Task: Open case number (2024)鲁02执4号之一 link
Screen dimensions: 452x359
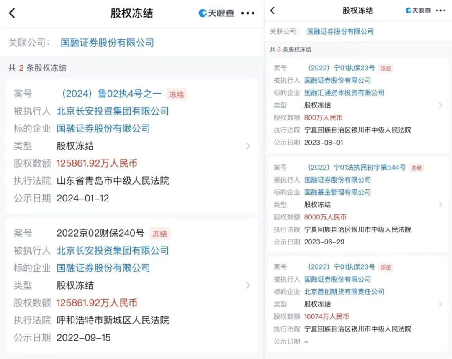Action: pyautogui.click(x=112, y=94)
